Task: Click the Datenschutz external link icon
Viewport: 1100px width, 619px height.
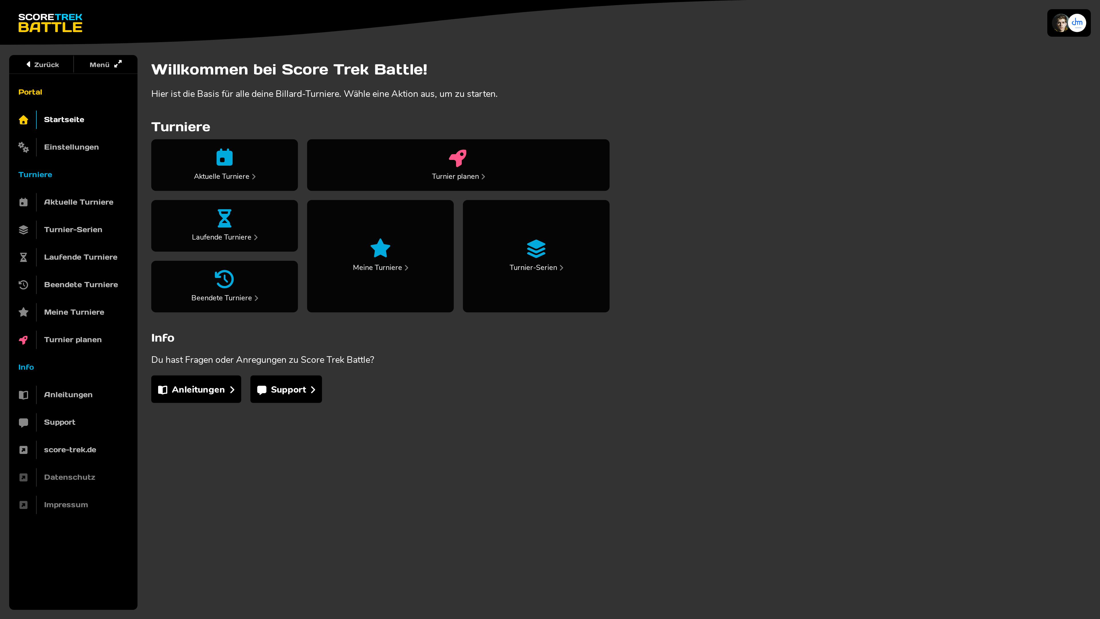Action: pos(23,478)
